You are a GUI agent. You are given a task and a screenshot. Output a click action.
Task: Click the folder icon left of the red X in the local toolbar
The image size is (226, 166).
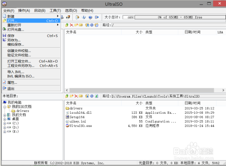click(x=71, y=96)
